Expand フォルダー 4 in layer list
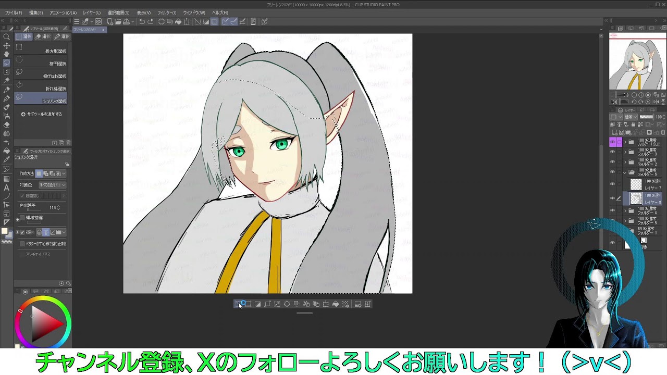 coord(625,211)
